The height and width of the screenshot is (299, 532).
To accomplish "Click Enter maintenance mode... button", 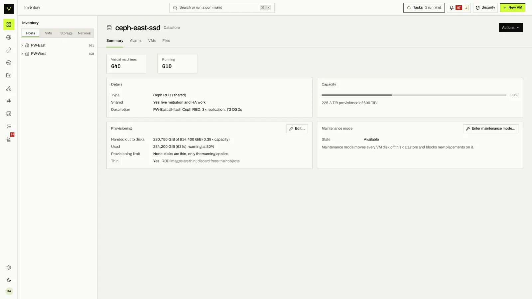I will tap(490, 129).
